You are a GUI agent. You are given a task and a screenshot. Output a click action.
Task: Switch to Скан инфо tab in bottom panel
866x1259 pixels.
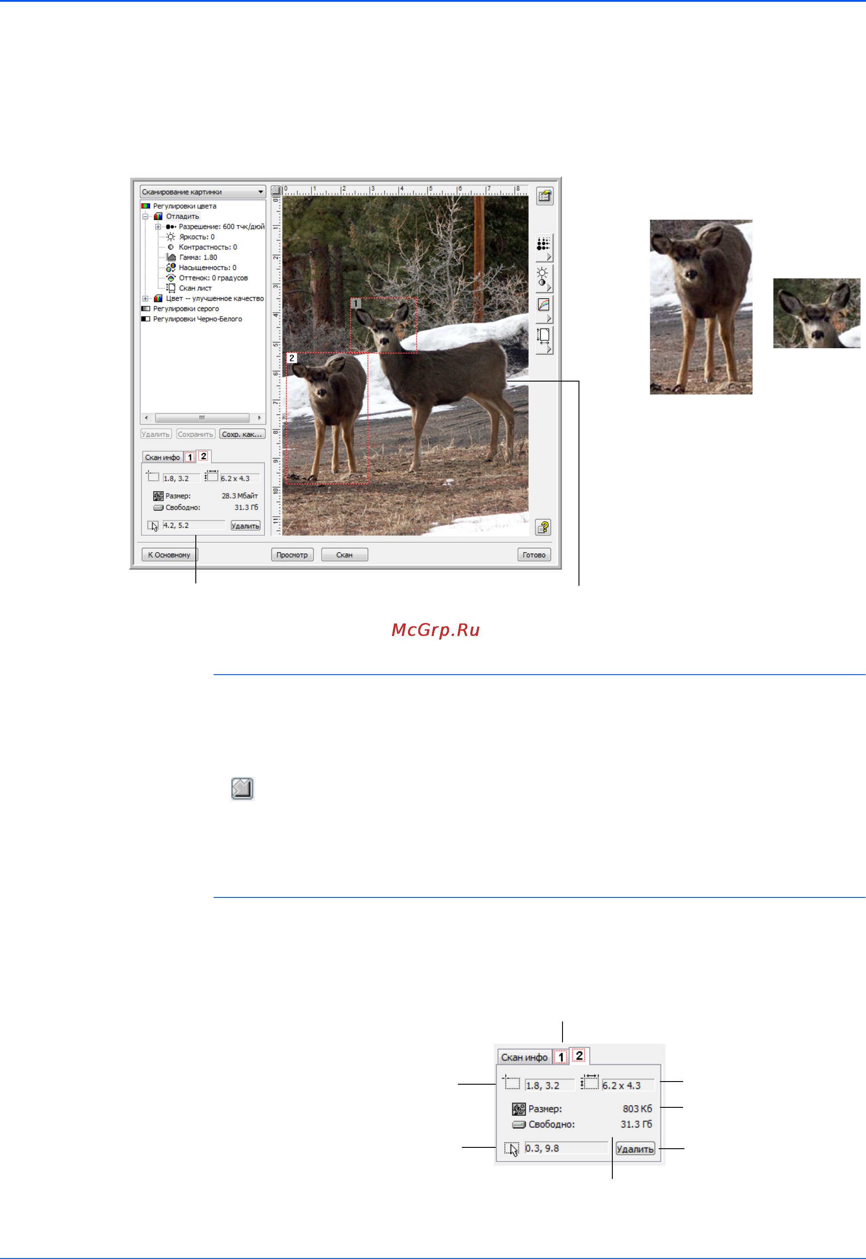point(524,1058)
